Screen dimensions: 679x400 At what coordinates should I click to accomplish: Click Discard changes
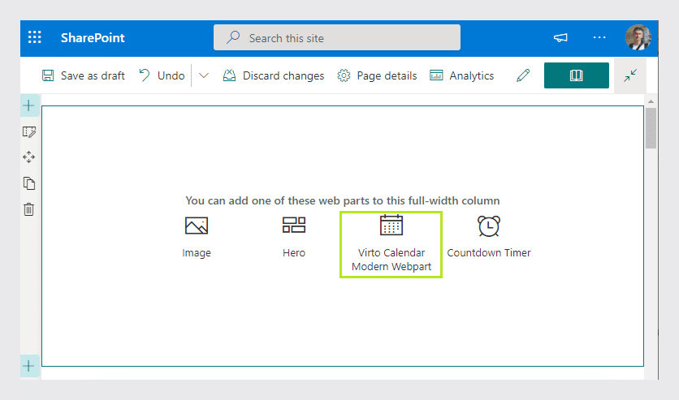click(x=273, y=75)
